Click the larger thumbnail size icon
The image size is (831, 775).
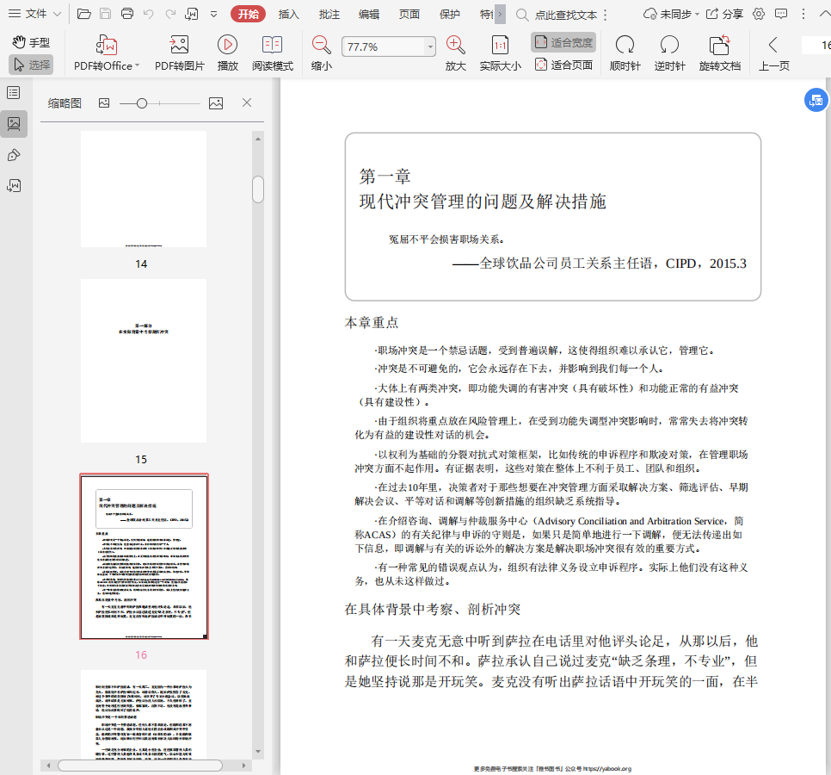(216, 103)
